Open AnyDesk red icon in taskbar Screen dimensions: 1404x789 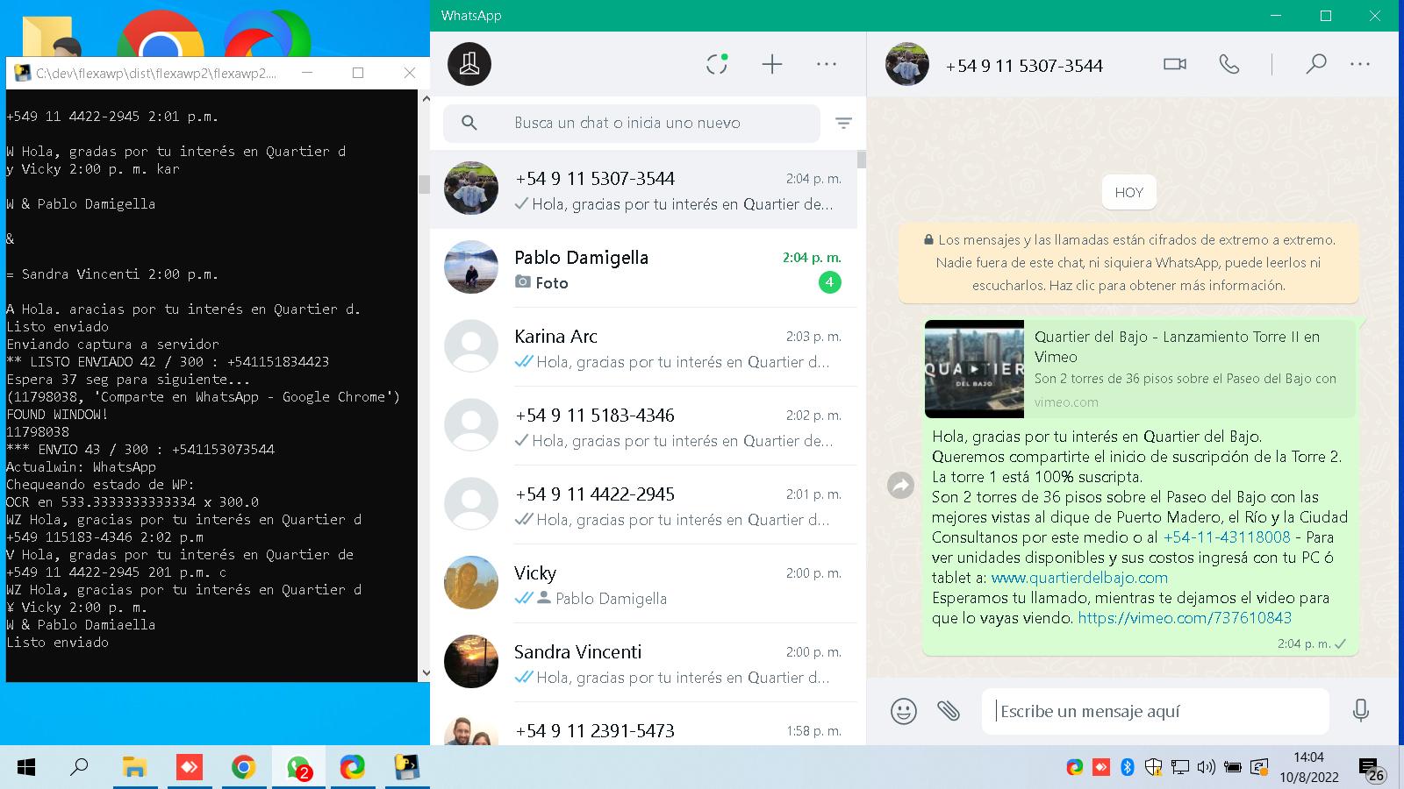(189, 768)
